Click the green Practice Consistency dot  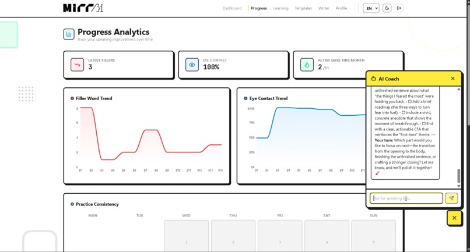pyautogui.click(x=72, y=204)
